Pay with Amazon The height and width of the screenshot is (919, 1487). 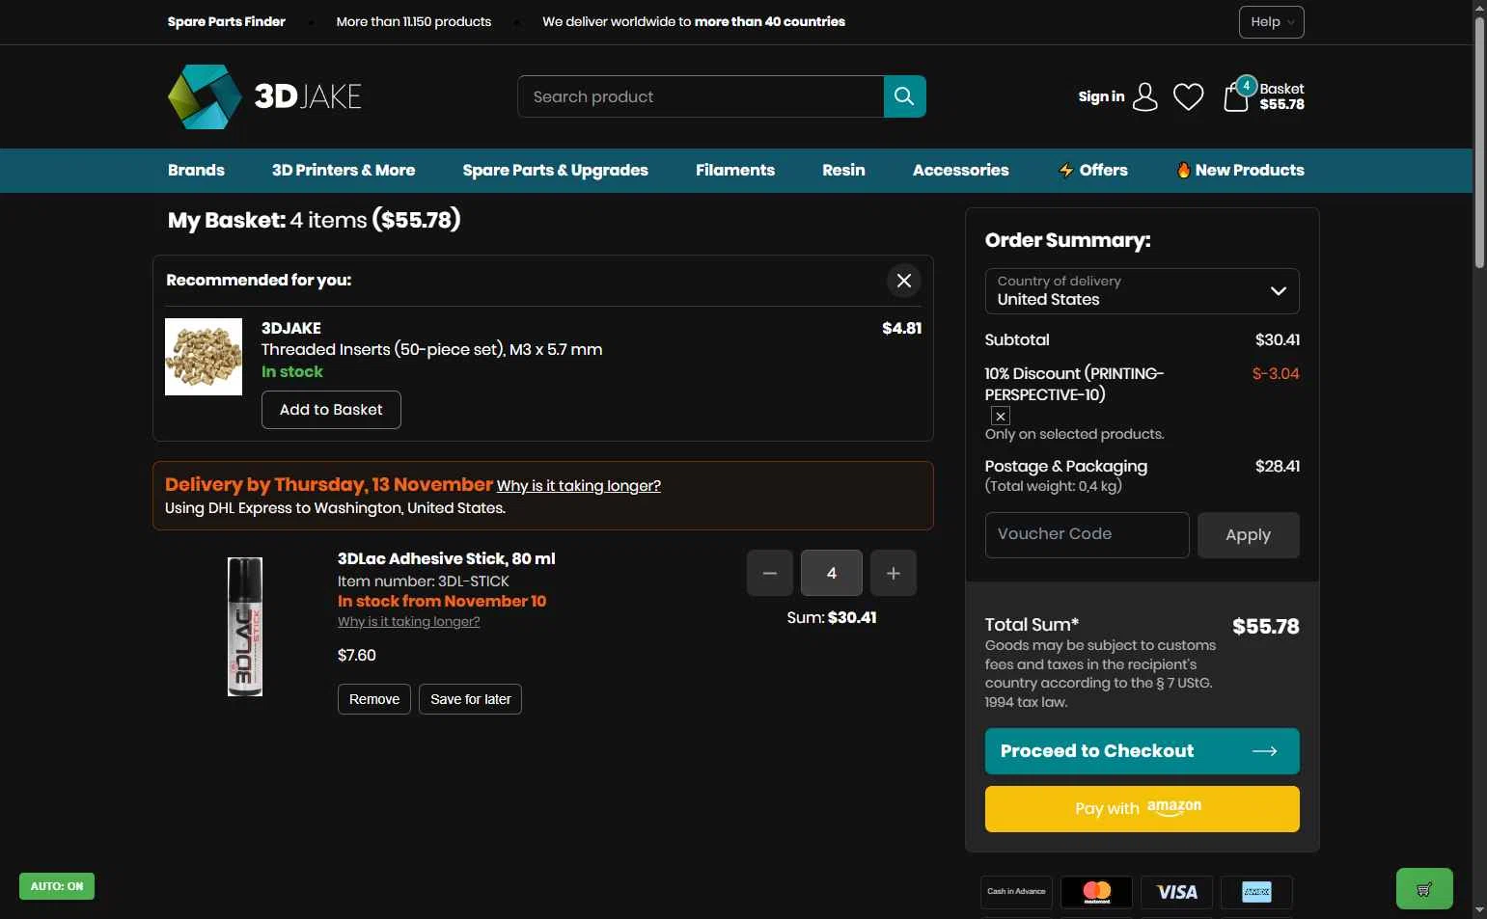pyautogui.click(x=1142, y=809)
